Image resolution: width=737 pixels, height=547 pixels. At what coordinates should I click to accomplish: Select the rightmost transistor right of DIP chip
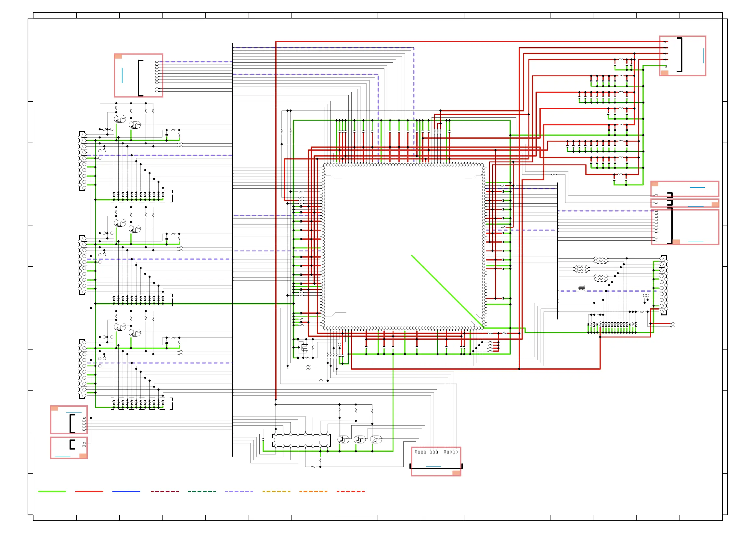(x=376, y=439)
